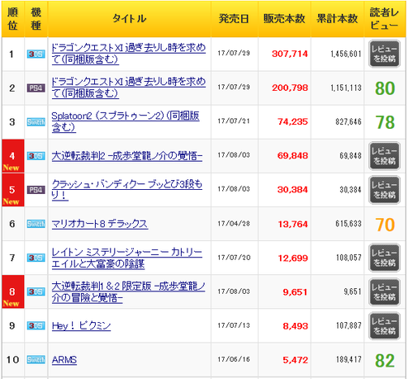Click the review score 80 for rank 2
413x379 pixels.
pos(385,88)
